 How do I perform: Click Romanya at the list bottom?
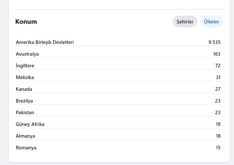click(26, 148)
